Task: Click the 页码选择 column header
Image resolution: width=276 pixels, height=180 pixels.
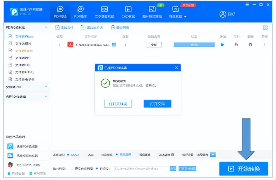Action: pyautogui.click(x=154, y=37)
